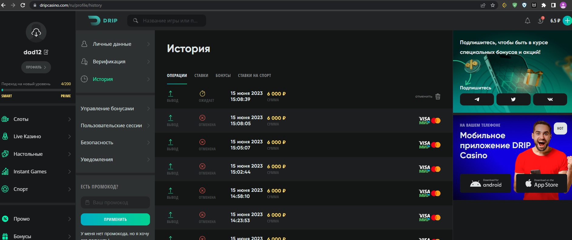Click the browser share page icon
The height and width of the screenshot is (240, 572).
pos(483,5)
